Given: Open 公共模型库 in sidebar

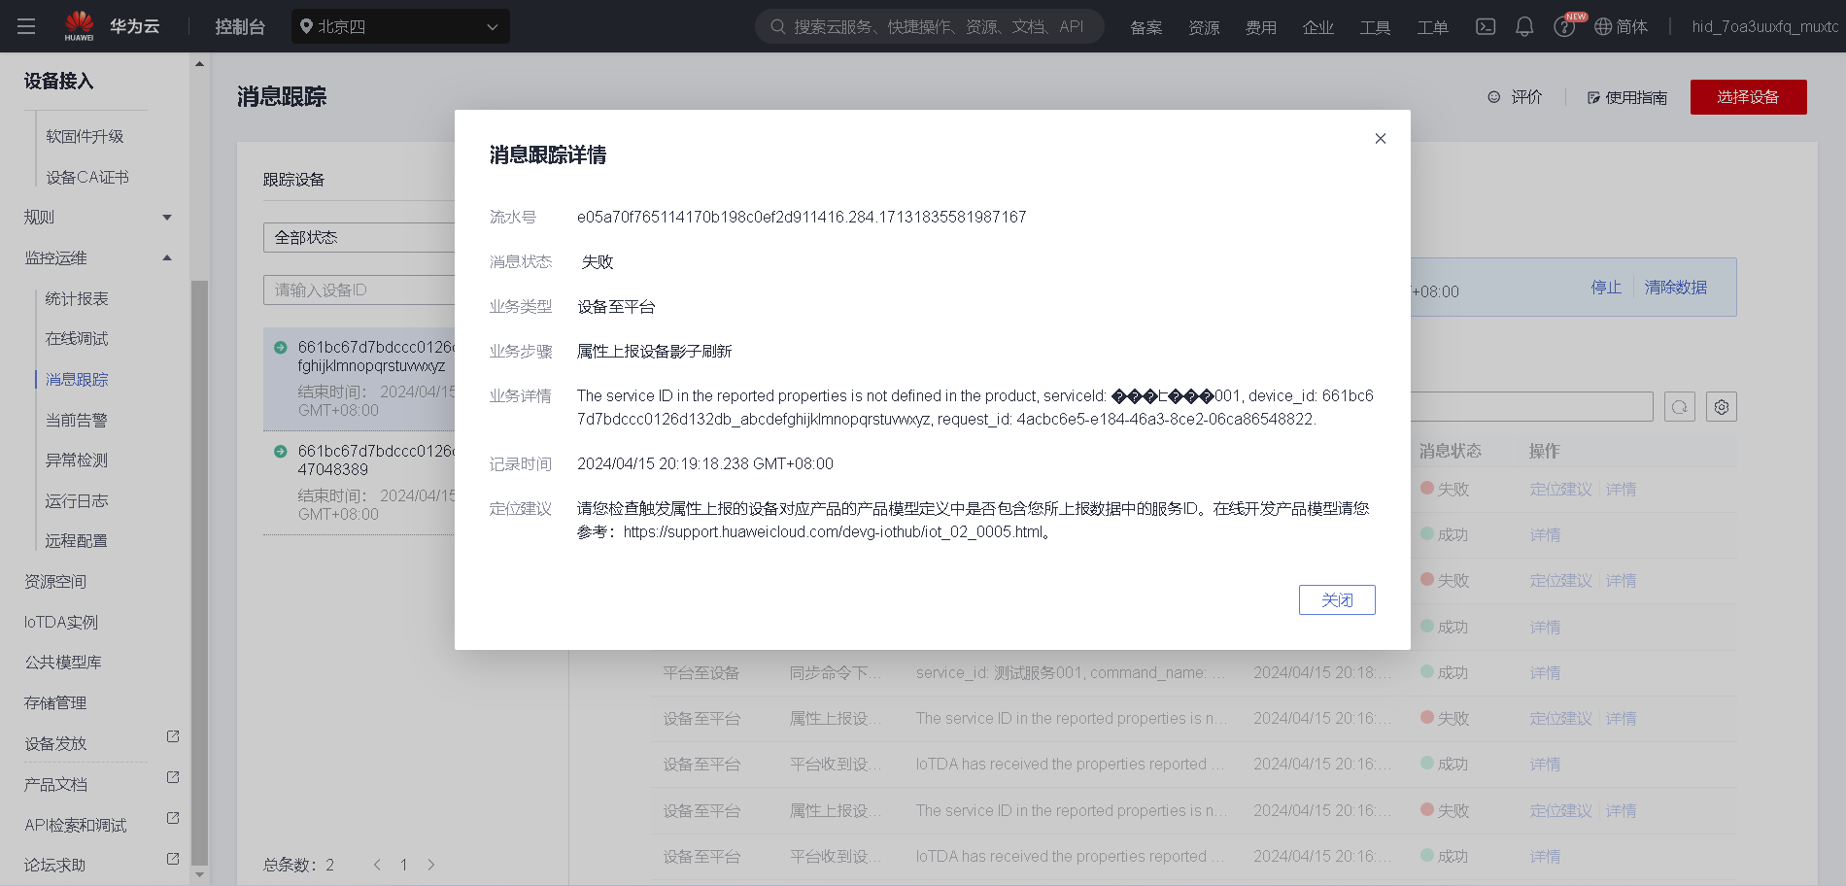Looking at the screenshot, I should click(x=63, y=663).
